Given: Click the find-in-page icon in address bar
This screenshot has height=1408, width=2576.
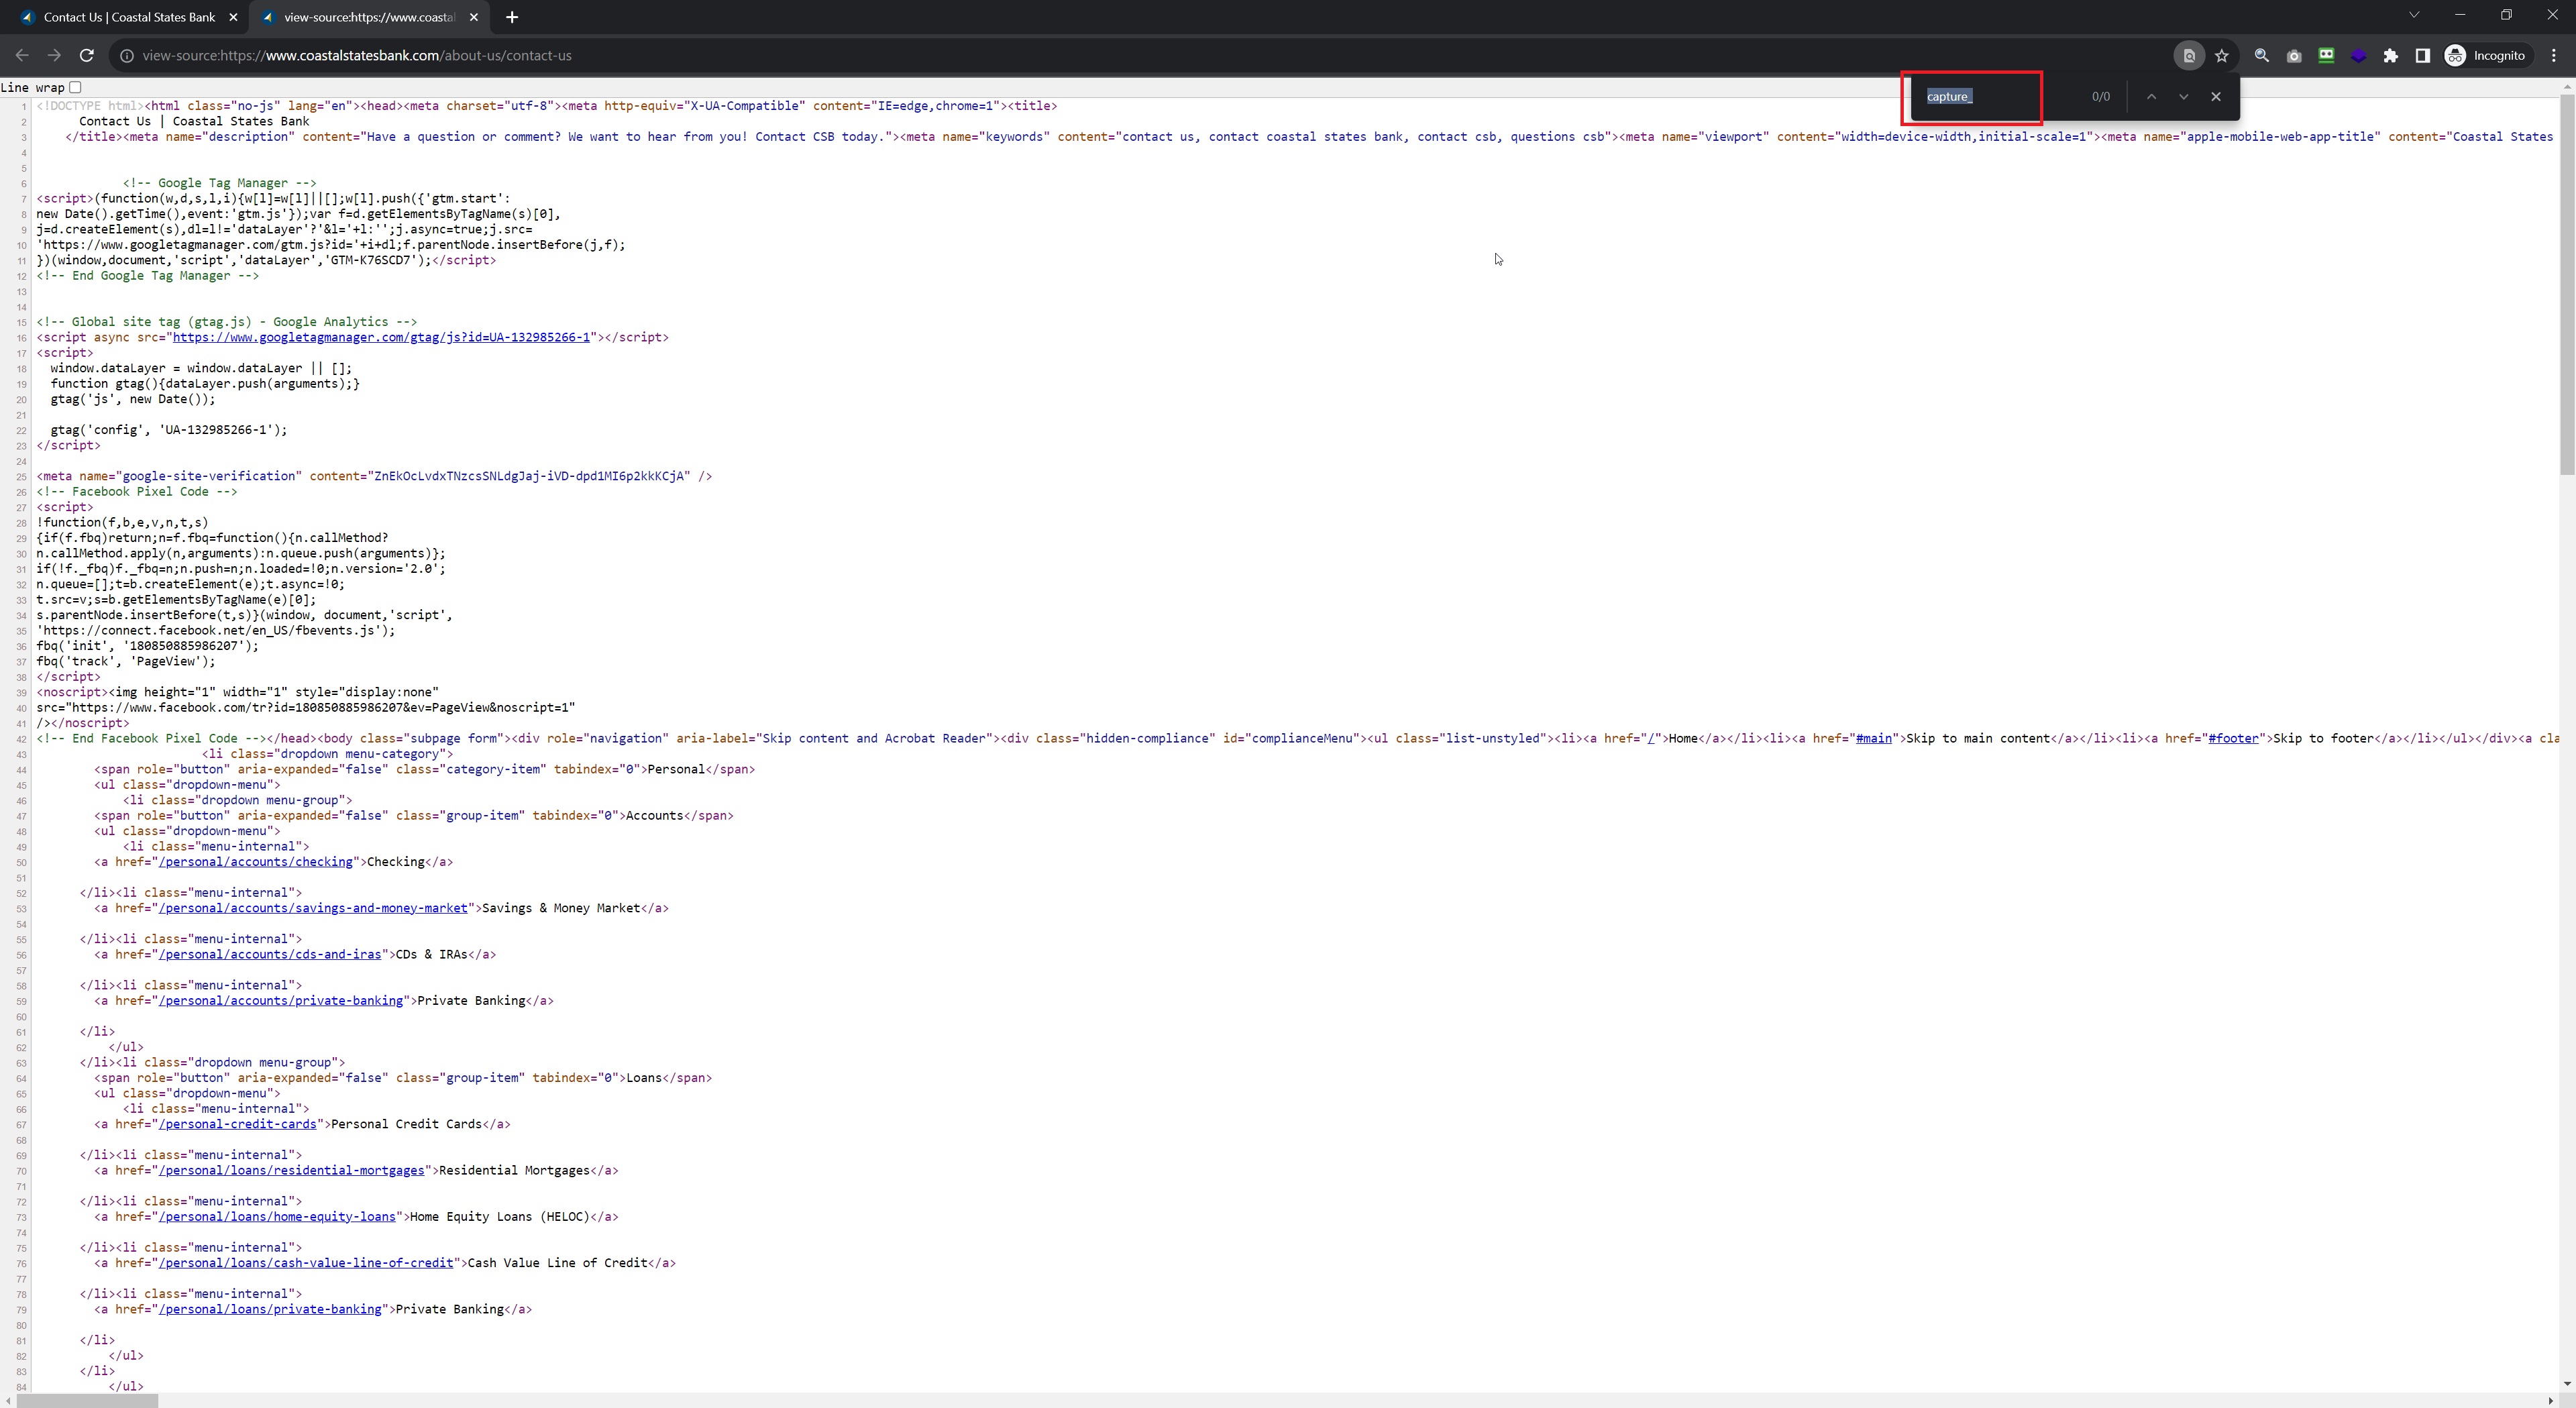Looking at the screenshot, I should [x=2188, y=56].
